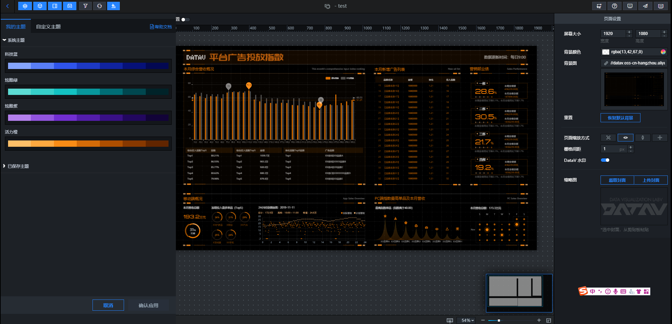Click the 上传封面 button

[651, 180]
